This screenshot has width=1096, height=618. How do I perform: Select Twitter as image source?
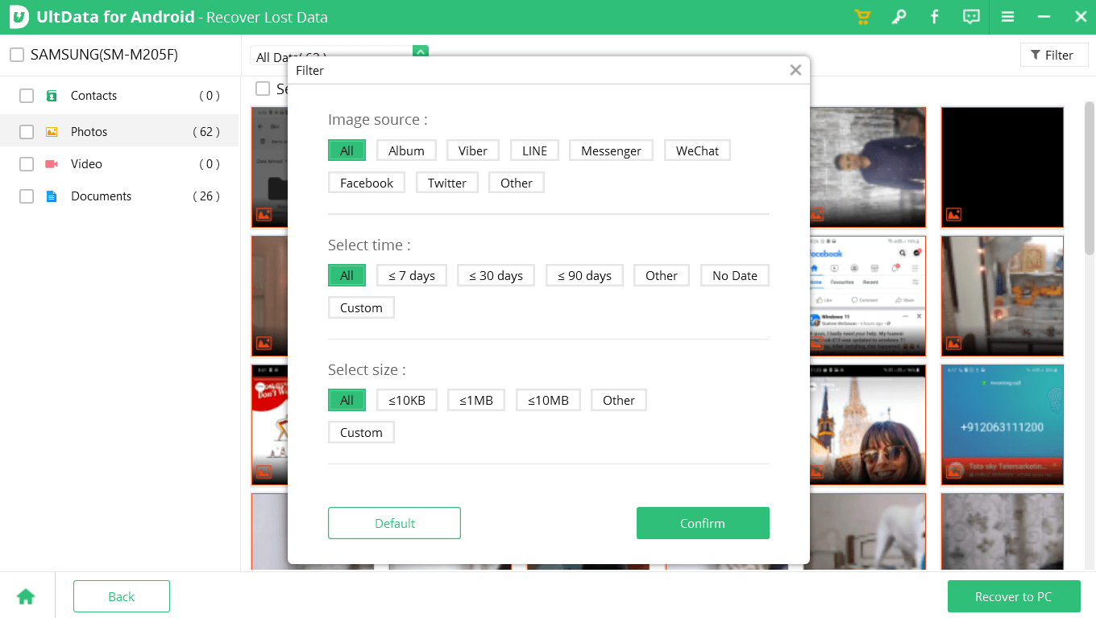click(x=447, y=183)
